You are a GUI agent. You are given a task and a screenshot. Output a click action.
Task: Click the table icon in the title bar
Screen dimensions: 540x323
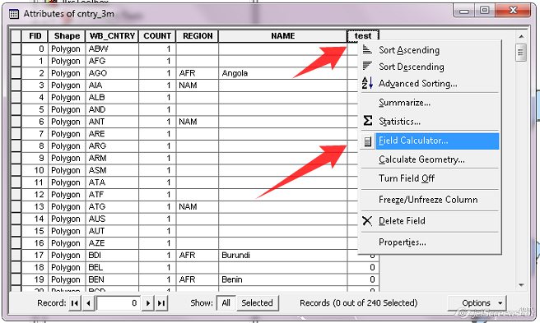click(14, 14)
